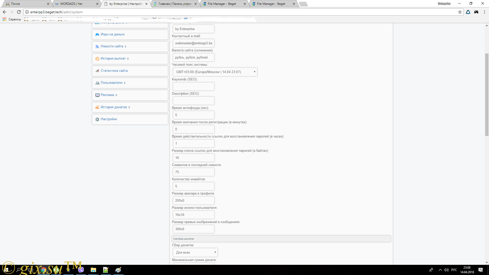Click Description SEO input field

[x=193, y=100]
